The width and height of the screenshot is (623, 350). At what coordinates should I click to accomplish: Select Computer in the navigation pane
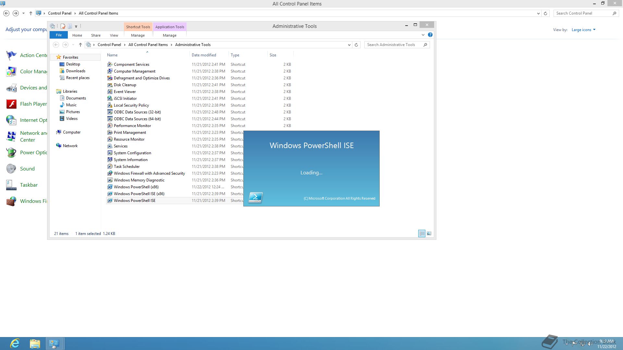(72, 132)
